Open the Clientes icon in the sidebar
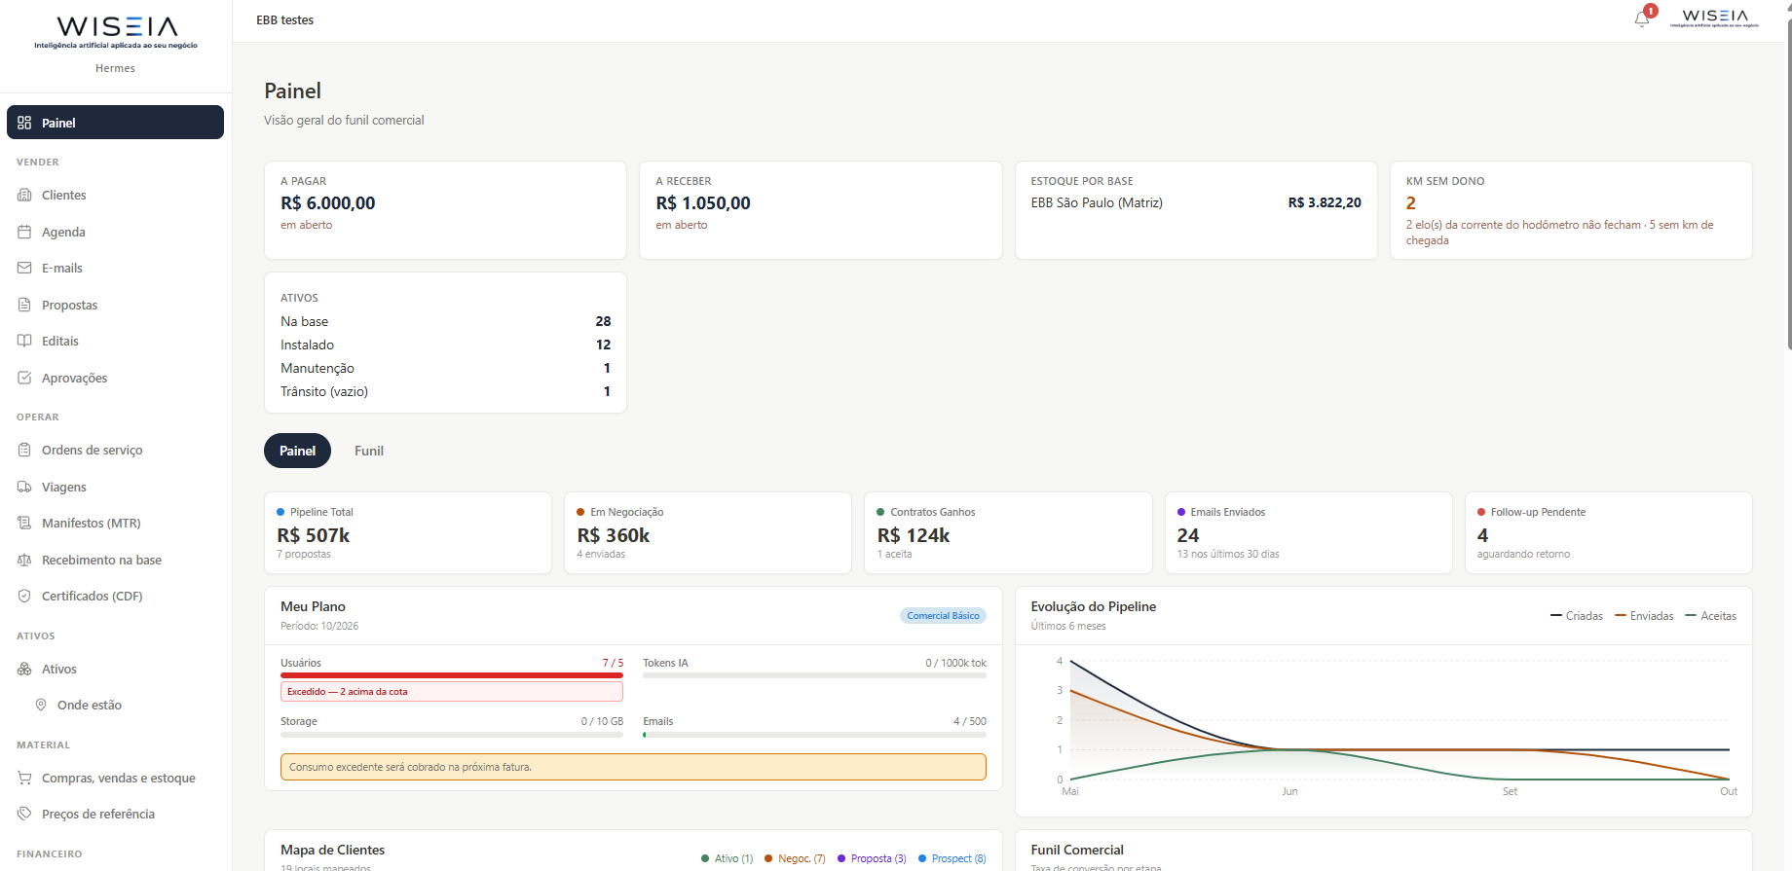1792x871 pixels. tap(24, 195)
